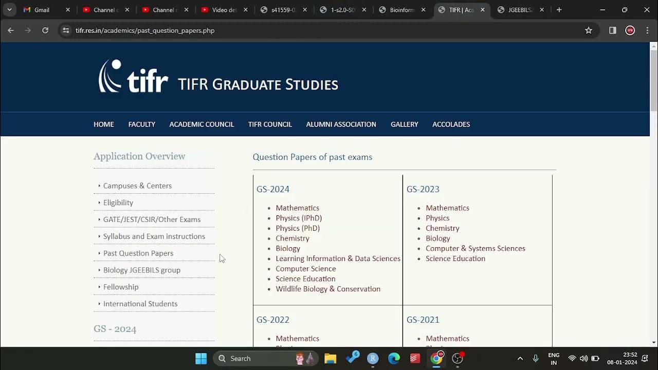
Task: Open Wi-Fi network settings icon
Action: [x=572, y=358]
